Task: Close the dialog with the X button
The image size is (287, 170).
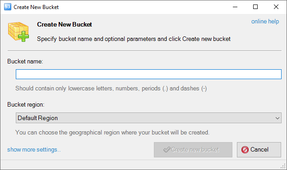Action: pyautogui.click(x=276, y=7)
